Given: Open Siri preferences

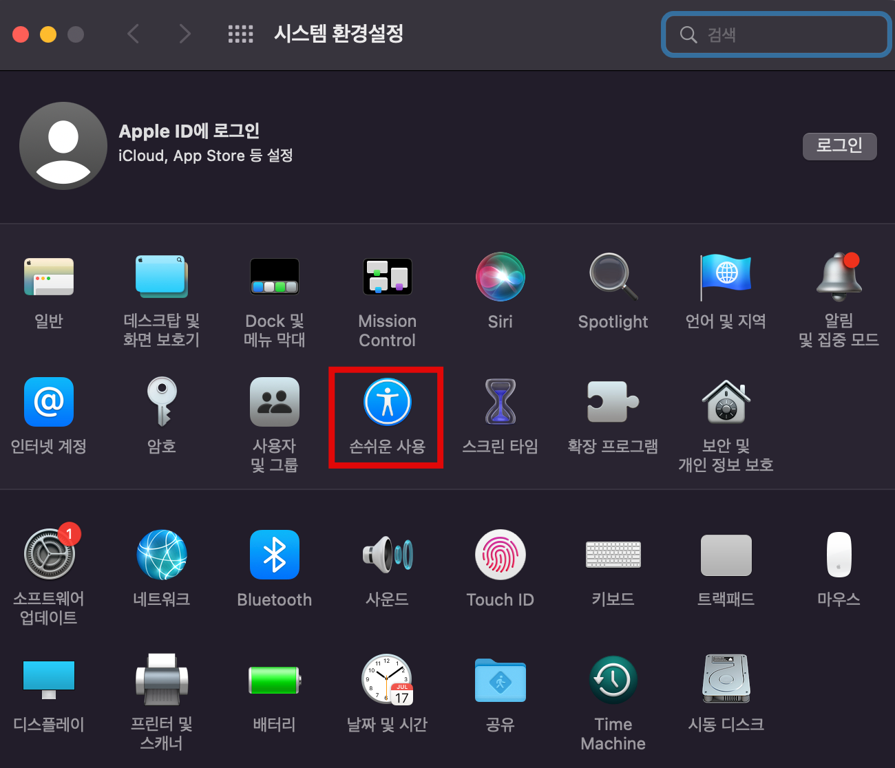Looking at the screenshot, I should coord(500,277).
